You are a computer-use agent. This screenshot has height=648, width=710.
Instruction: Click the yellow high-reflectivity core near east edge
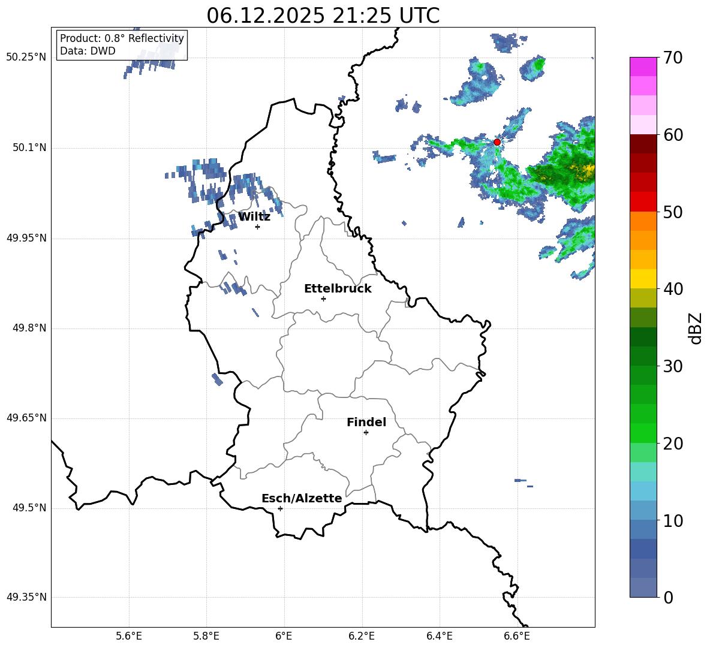click(587, 171)
